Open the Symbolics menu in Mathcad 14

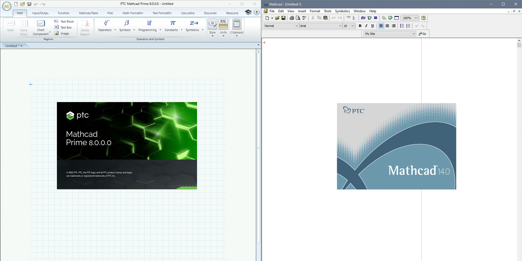(x=342, y=11)
